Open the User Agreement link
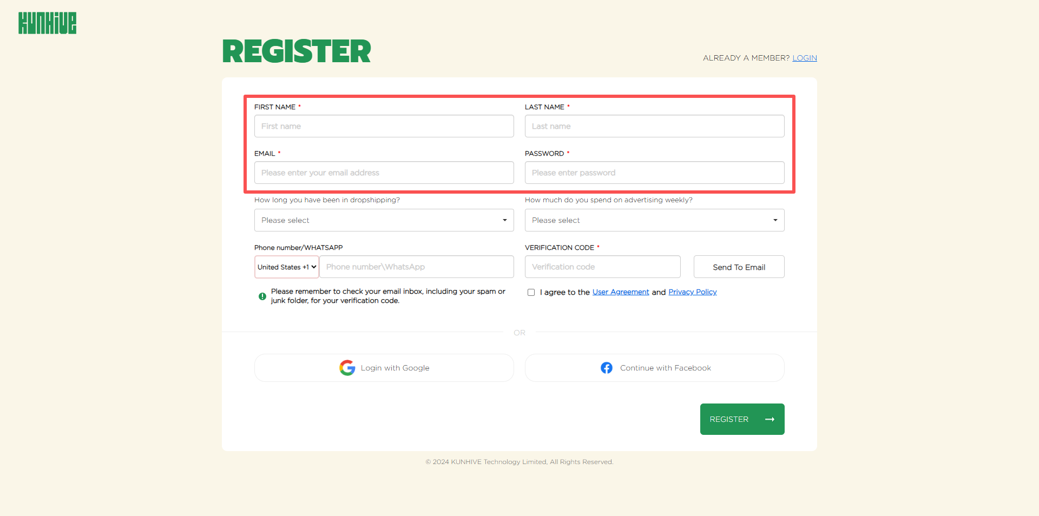Viewport: 1039px width, 516px height. coord(621,292)
